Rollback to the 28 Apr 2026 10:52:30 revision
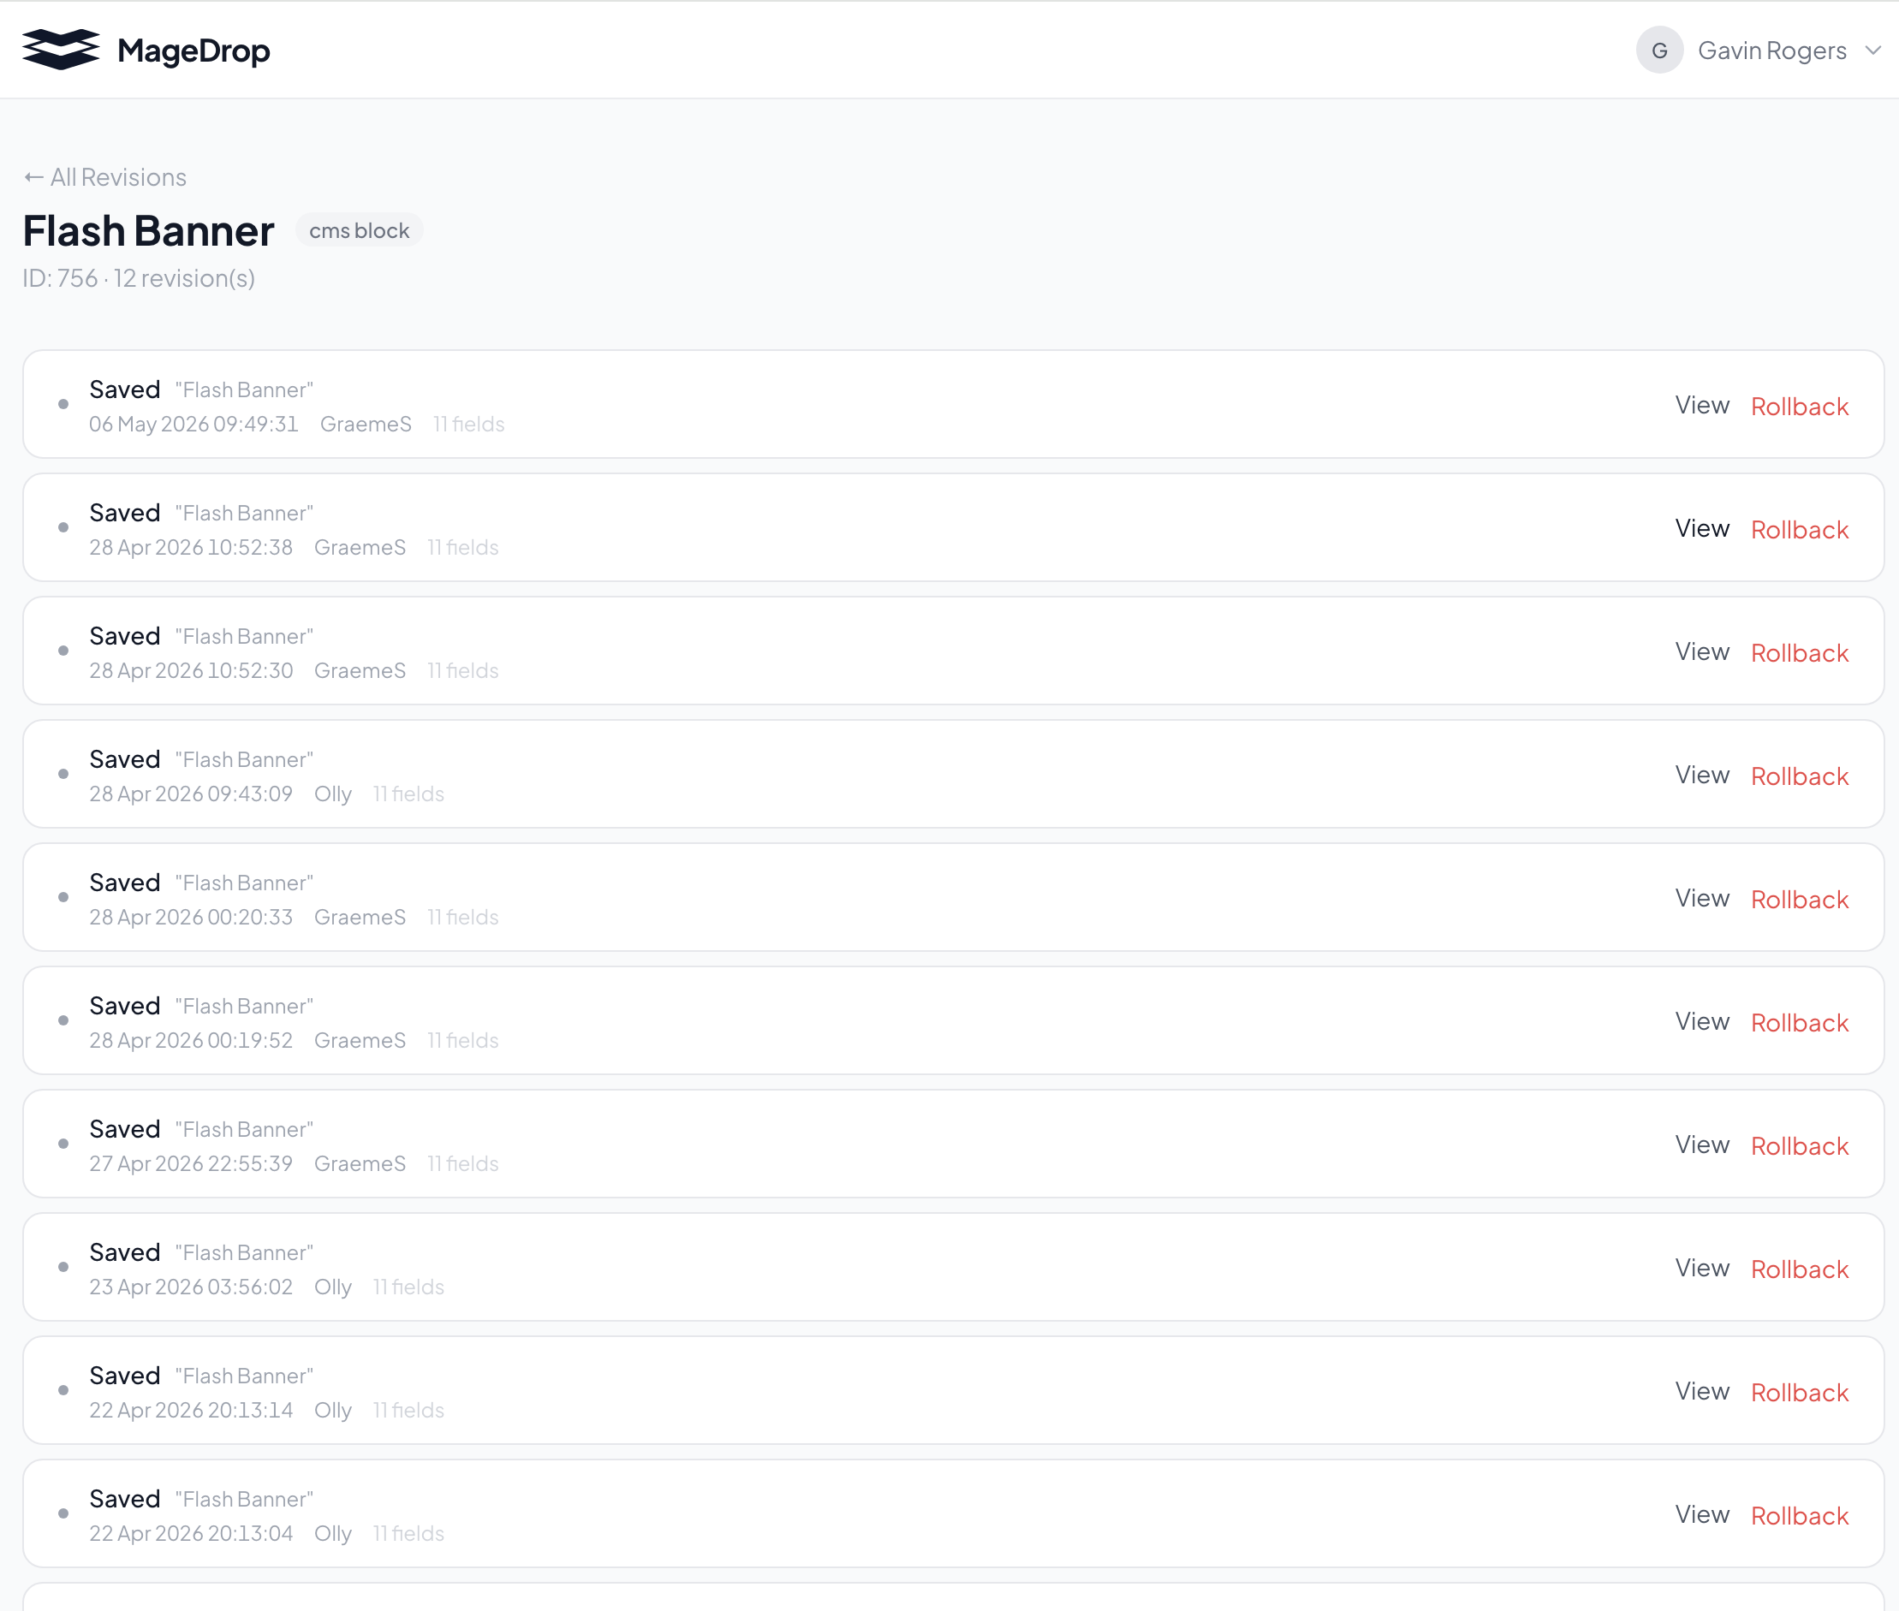This screenshot has width=1899, height=1611. (x=1799, y=653)
